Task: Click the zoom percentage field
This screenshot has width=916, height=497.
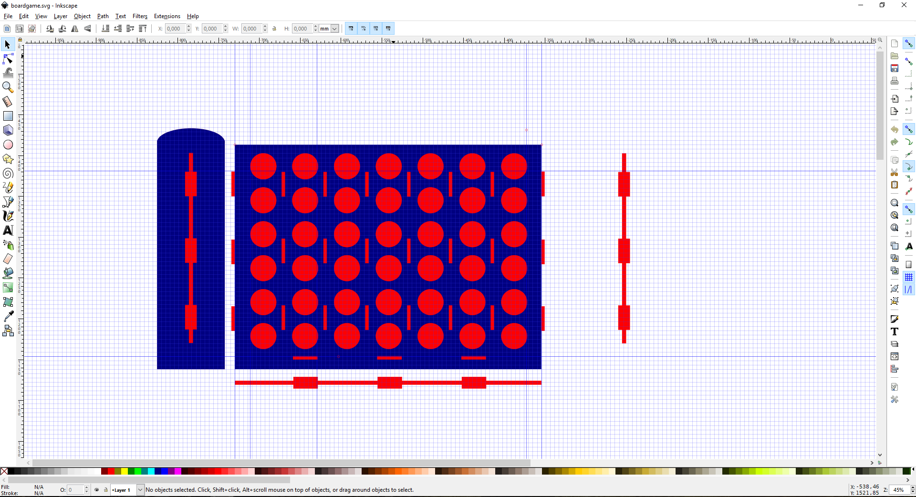Action: pyautogui.click(x=900, y=490)
